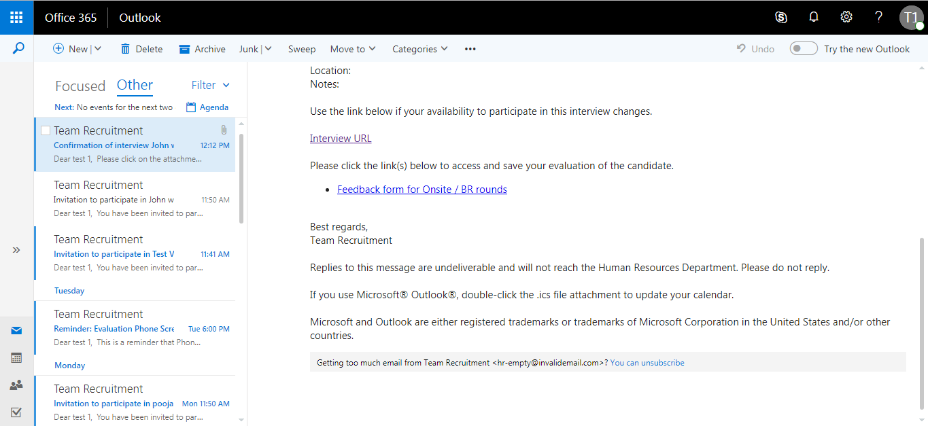Click the Undo button
928x426 pixels.
click(756, 49)
